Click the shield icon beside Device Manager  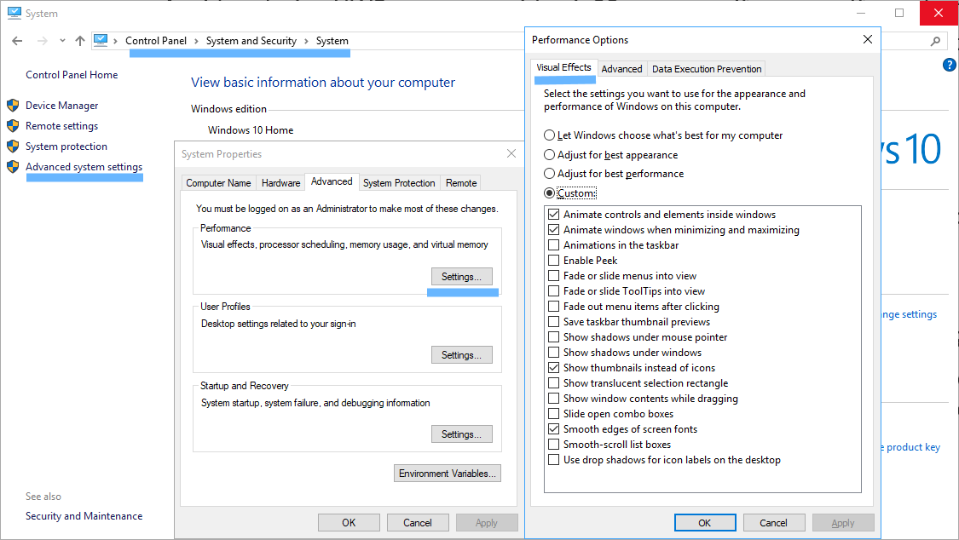coord(13,106)
